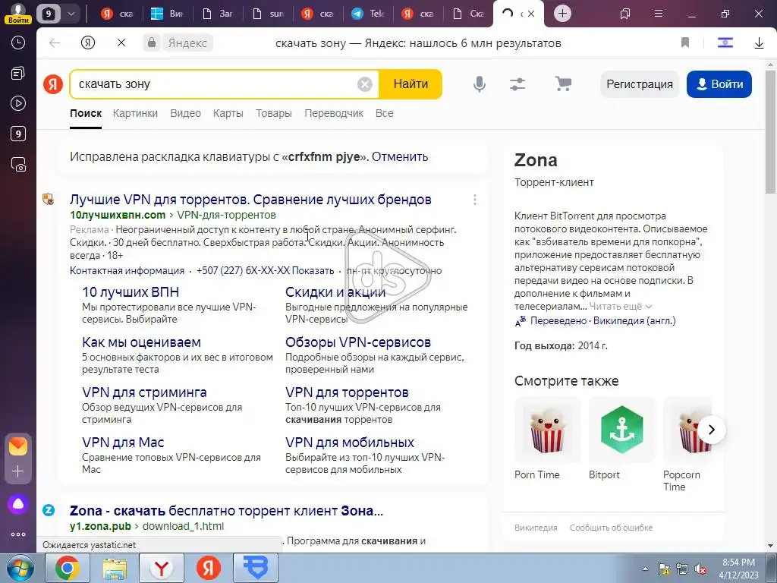Open downloads arrow icon

[759, 43]
